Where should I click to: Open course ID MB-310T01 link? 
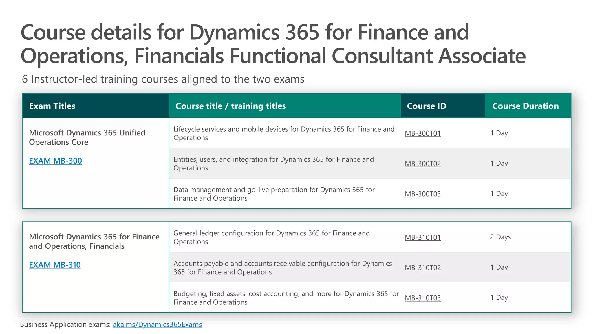pyautogui.click(x=423, y=237)
